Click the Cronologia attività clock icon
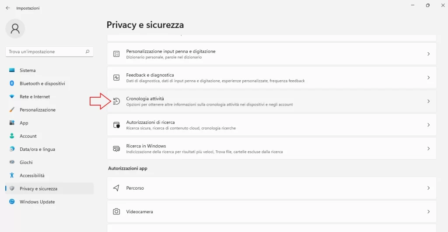The height and width of the screenshot is (232, 448). (116, 101)
